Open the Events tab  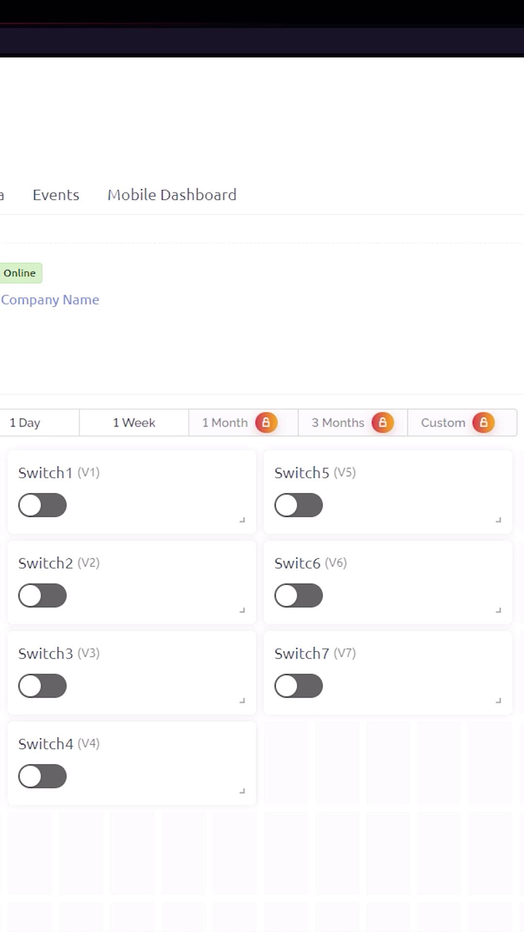56,195
